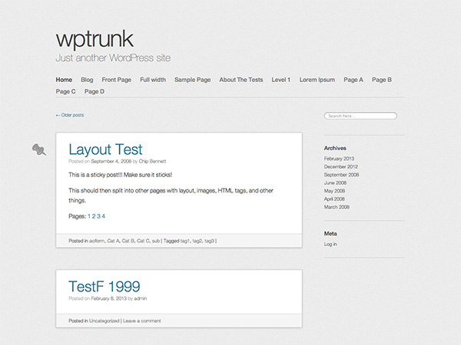Go to page 2 of Layout Test
Screen dimensions: 461x345
tap(95, 216)
